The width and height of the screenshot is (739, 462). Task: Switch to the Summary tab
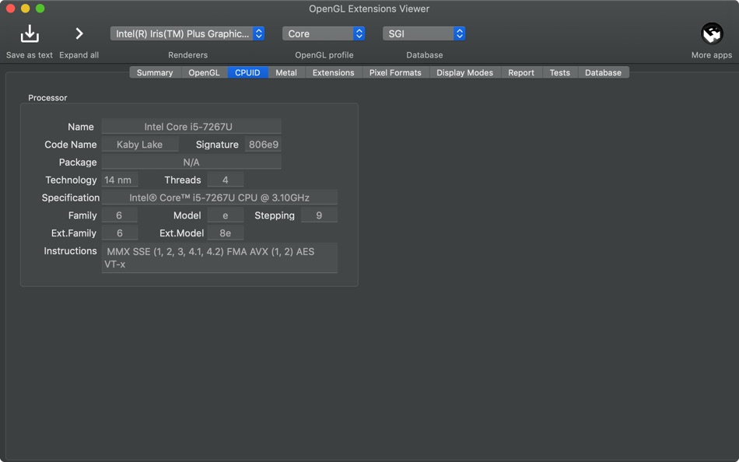[155, 72]
